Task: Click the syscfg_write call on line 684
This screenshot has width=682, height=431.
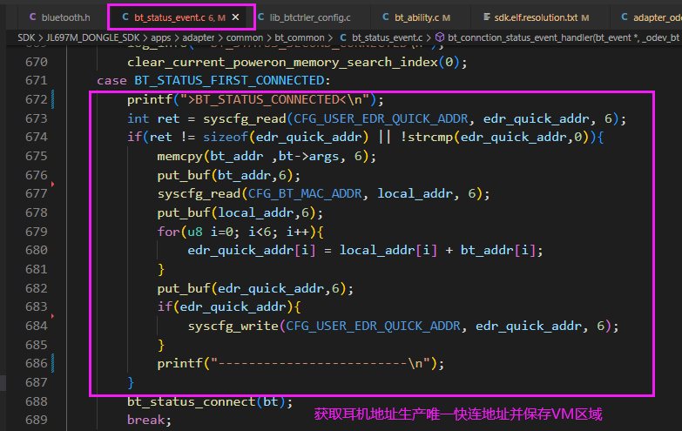Action: tap(403, 326)
